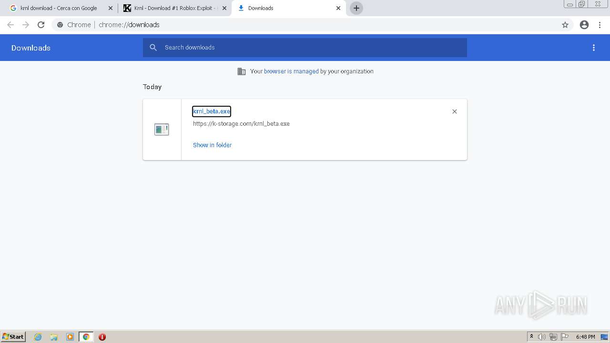Open Windows Explorer from the taskbar
The width and height of the screenshot is (610, 343).
tap(54, 337)
